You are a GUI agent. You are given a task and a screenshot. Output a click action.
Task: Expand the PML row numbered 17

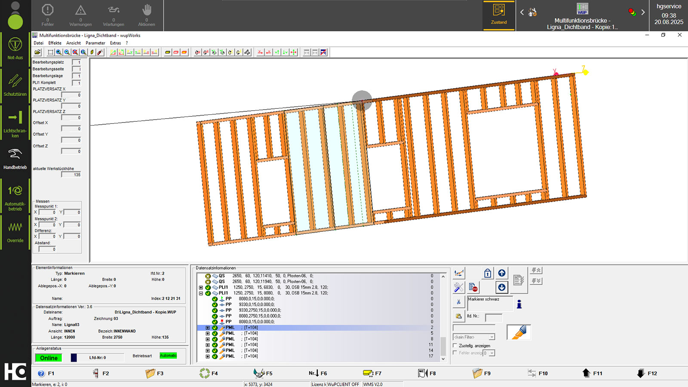point(208,356)
